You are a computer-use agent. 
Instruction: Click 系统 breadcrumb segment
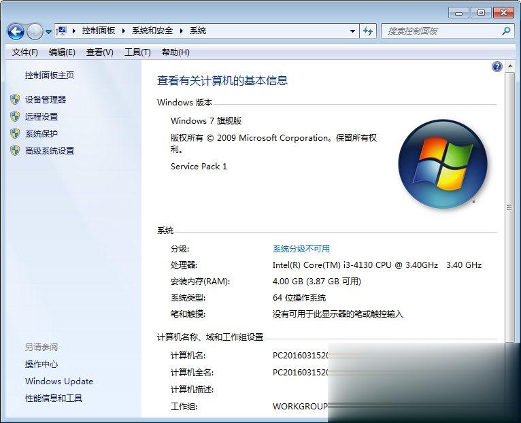pyautogui.click(x=198, y=31)
